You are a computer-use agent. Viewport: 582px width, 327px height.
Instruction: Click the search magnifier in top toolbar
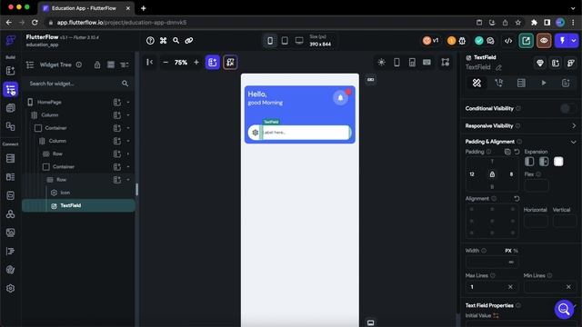[x=176, y=40]
